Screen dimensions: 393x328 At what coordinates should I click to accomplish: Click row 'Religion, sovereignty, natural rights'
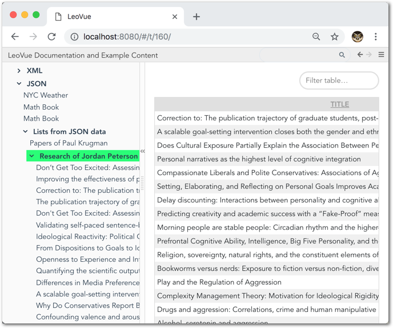[267, 255]
